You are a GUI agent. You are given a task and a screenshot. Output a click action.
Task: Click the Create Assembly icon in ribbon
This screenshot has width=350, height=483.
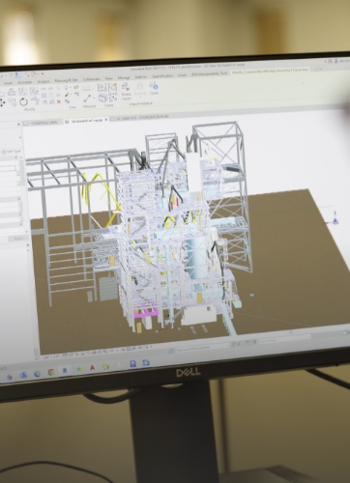[102, 98]
